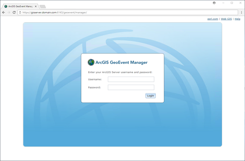
Task: Click the Chrome profile avatar icon
Action: (214, 3)
